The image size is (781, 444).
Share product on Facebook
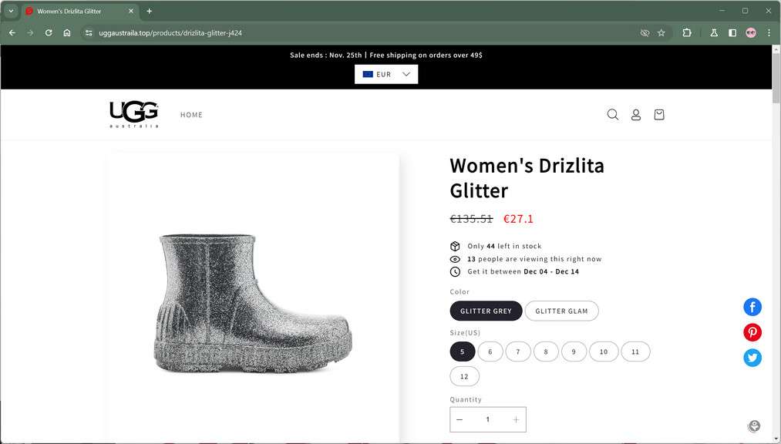point(752,308)
